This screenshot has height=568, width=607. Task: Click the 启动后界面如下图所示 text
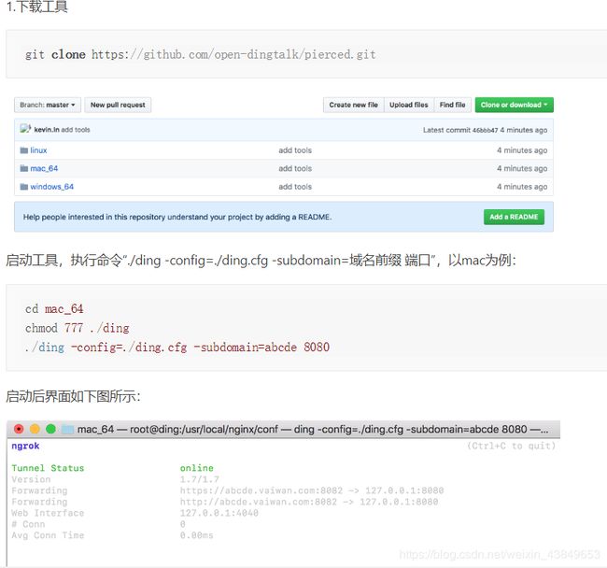tap(73, 396)
